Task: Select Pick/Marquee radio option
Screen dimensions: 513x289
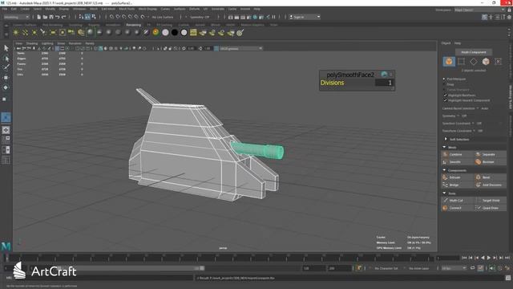Action: (444, 79)
